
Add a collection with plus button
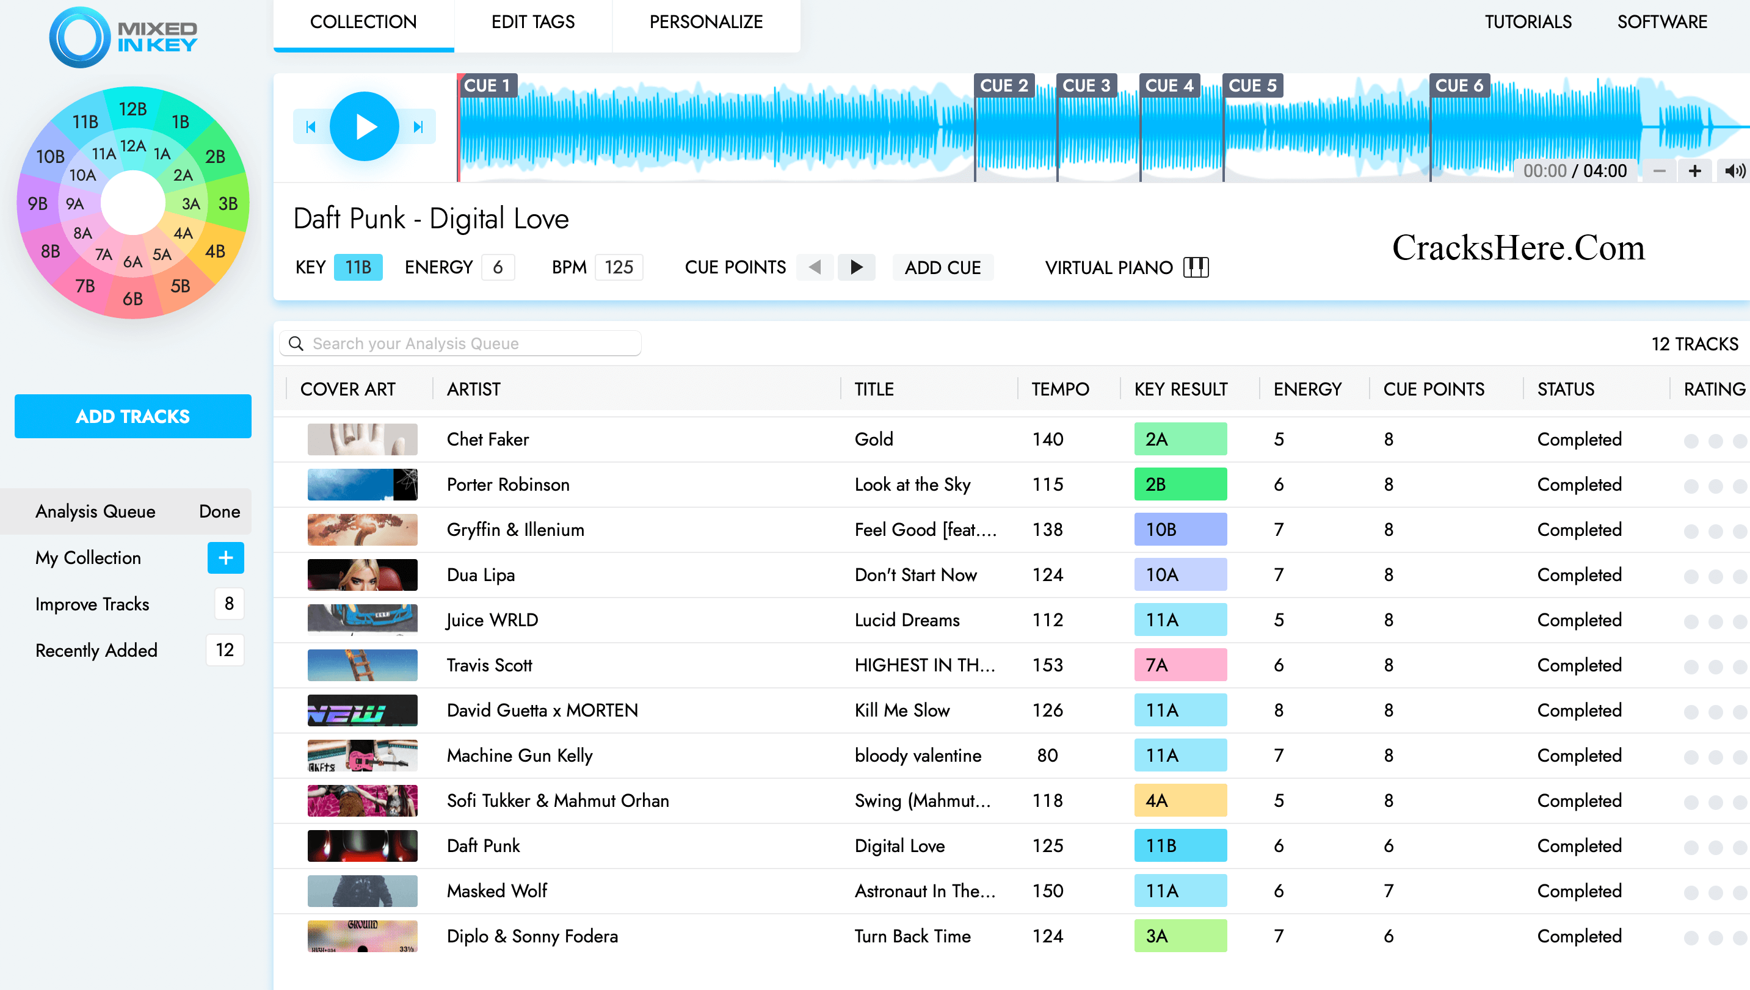(x=226, y=557)
